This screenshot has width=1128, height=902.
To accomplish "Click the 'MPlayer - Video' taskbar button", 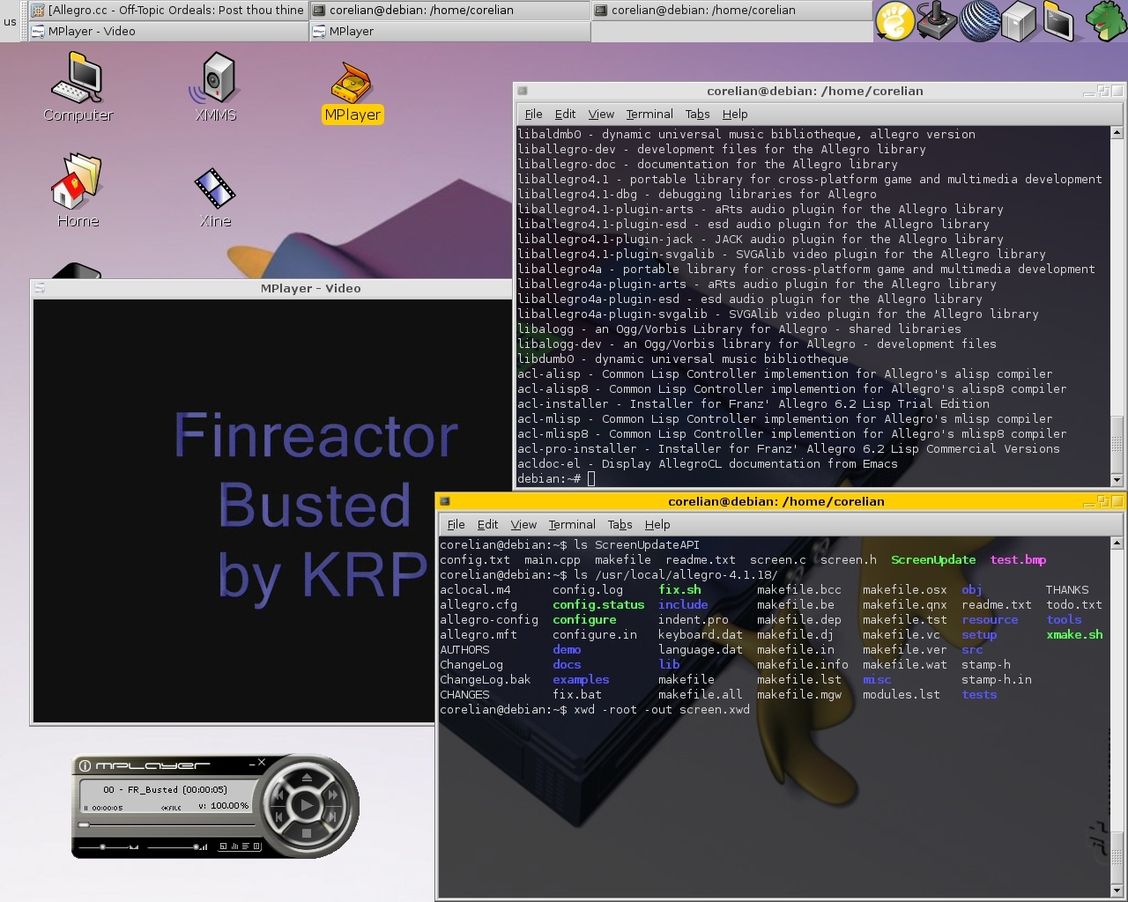I will pos(167,31).
